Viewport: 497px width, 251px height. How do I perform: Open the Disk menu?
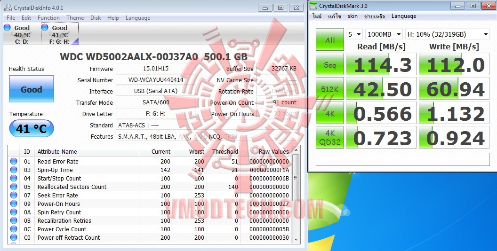pyautogui.click(x=96, y=18)
